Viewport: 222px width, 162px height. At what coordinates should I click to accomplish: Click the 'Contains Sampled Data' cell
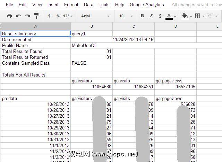(x=36, y=63)
